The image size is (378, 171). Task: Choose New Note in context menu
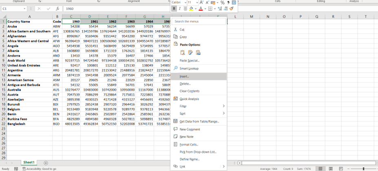pos(199,136)
